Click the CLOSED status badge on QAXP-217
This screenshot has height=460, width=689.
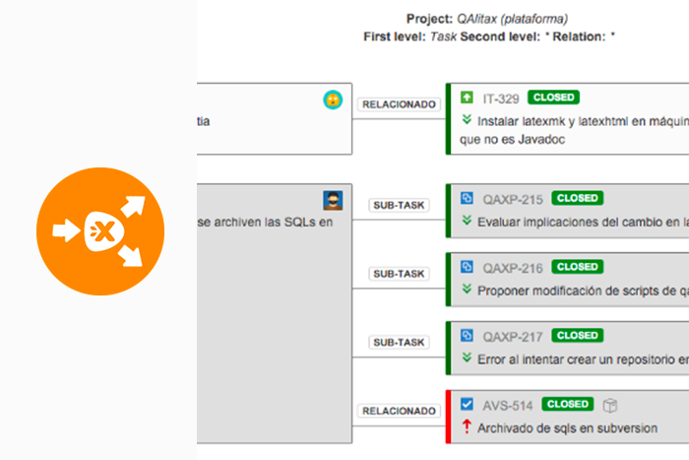coord(578,336)
